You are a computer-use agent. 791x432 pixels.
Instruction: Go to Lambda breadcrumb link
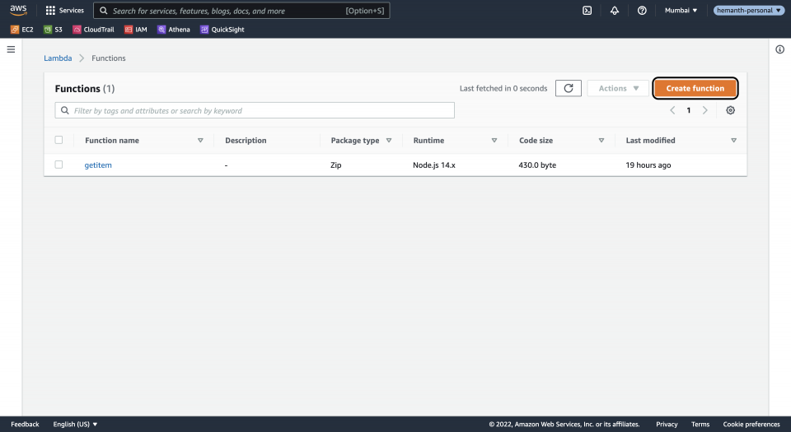(x=58, y=58)
